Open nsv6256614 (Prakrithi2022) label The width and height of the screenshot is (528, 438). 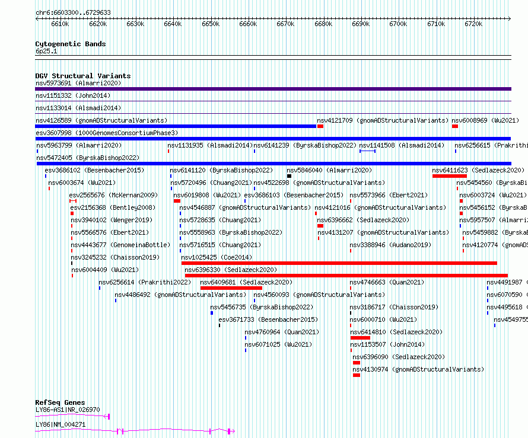click(145, 282)
